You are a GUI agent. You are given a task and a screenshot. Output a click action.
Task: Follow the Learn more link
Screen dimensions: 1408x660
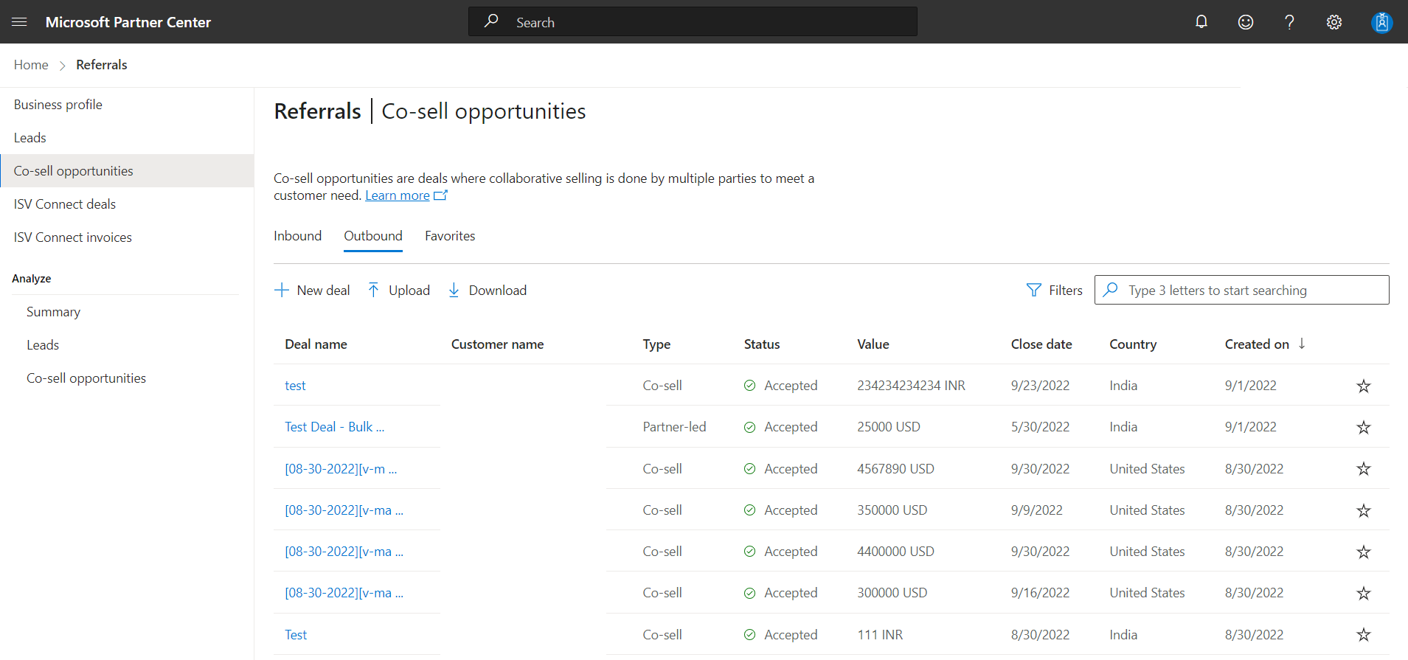coord(398,195)
